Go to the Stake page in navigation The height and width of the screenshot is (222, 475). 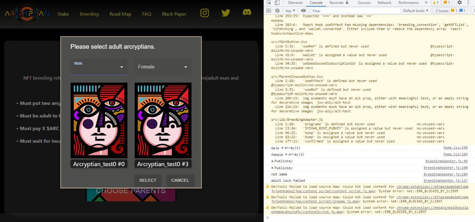pos(63,14)
